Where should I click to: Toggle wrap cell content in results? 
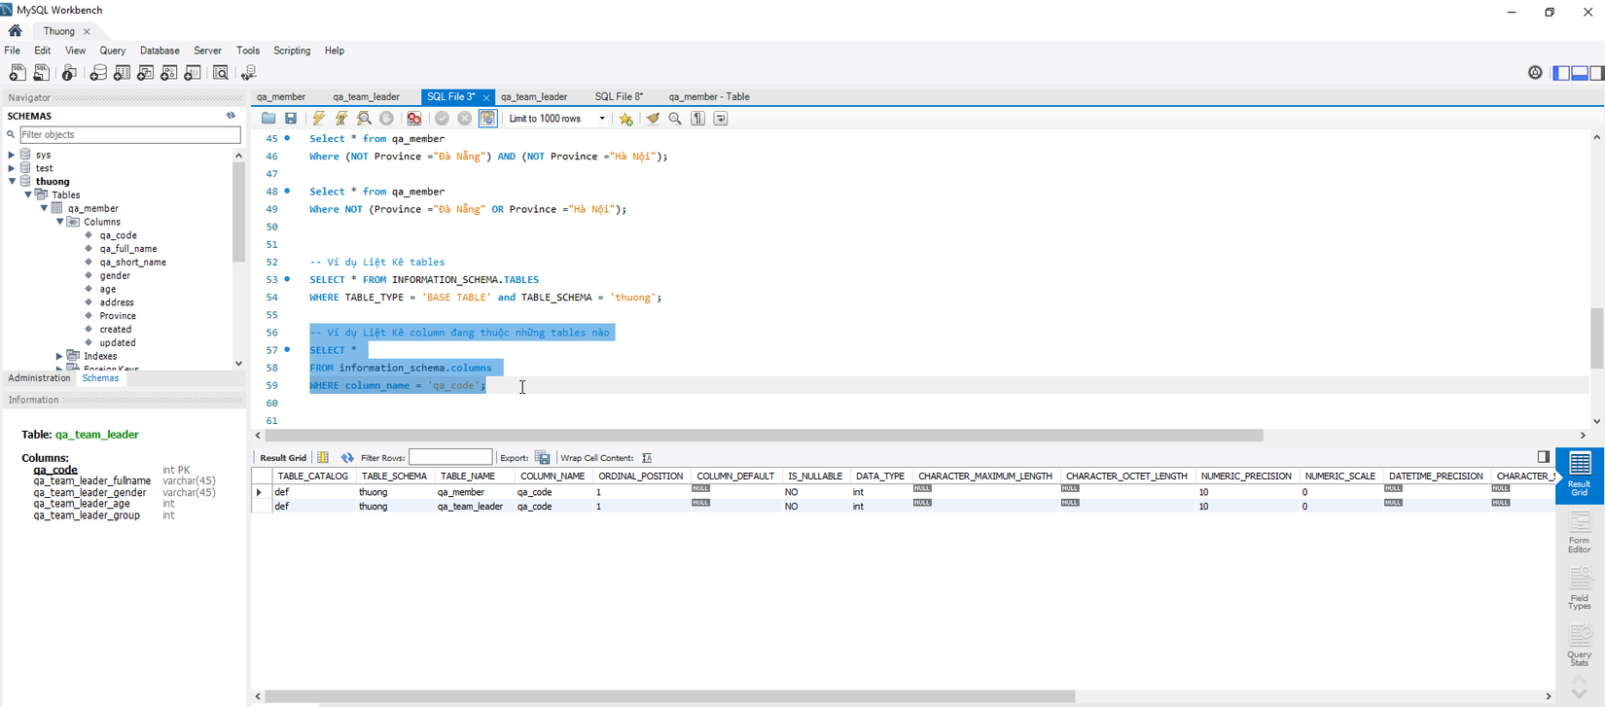(x=647, y=458)
